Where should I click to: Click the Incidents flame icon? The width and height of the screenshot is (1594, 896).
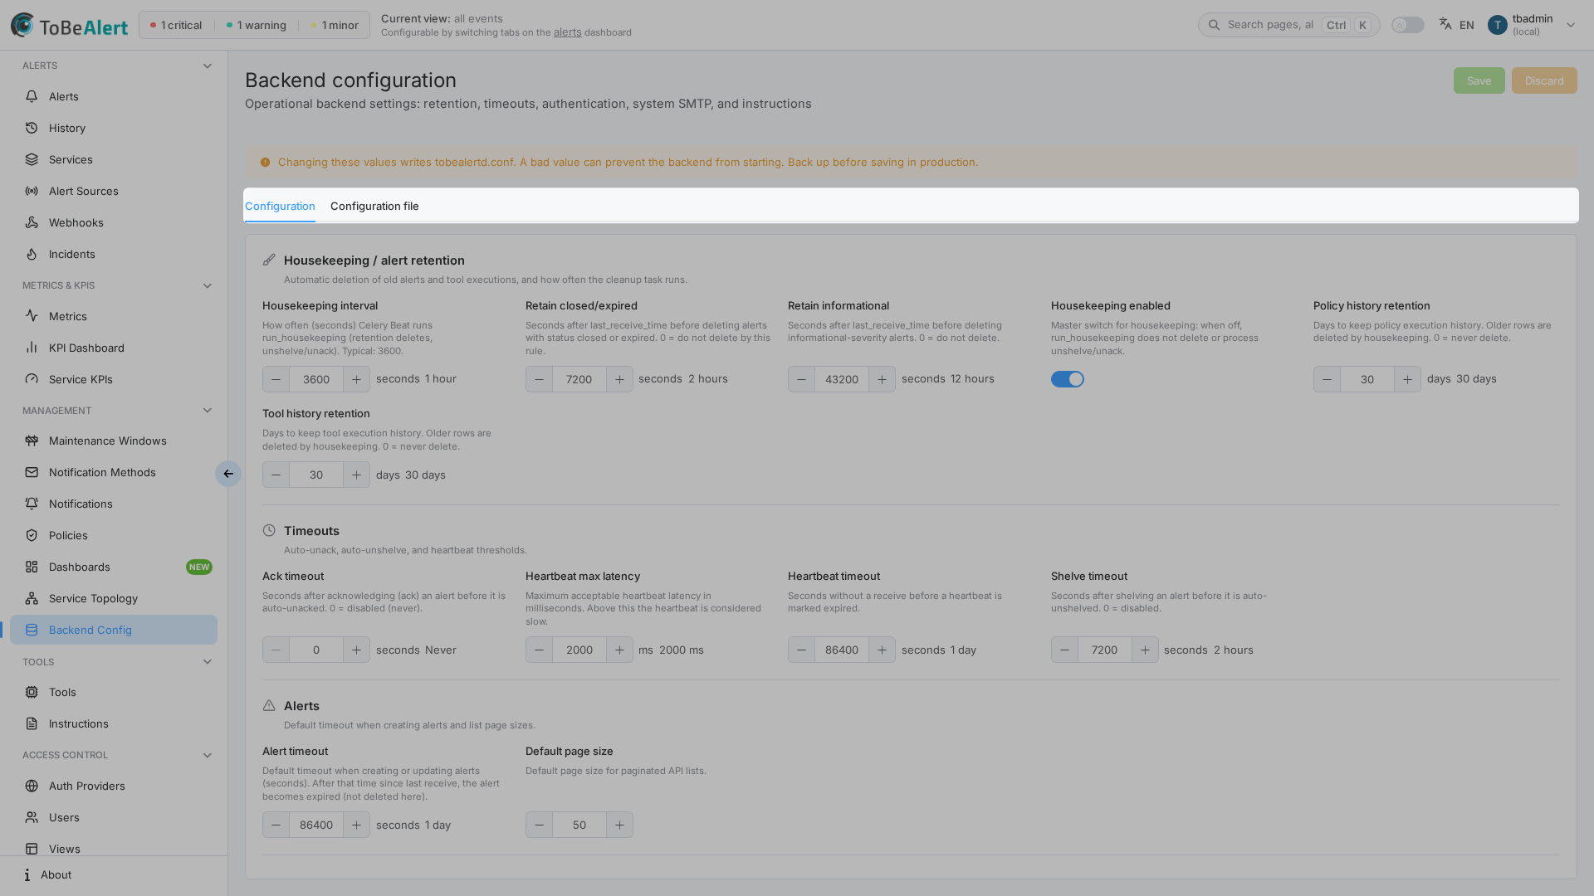[32, 254]
